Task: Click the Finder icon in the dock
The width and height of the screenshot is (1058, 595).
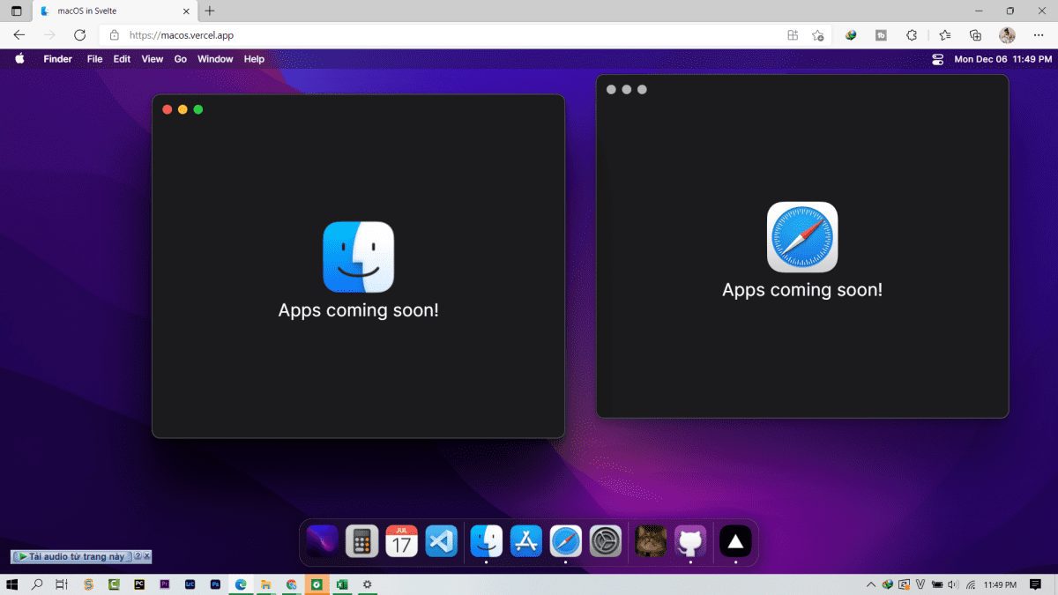Action: (487, 541)
